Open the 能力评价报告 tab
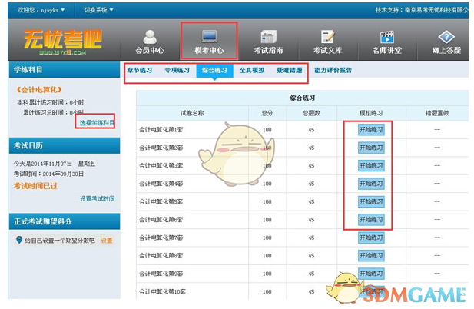474x309 pixels. 333,70
